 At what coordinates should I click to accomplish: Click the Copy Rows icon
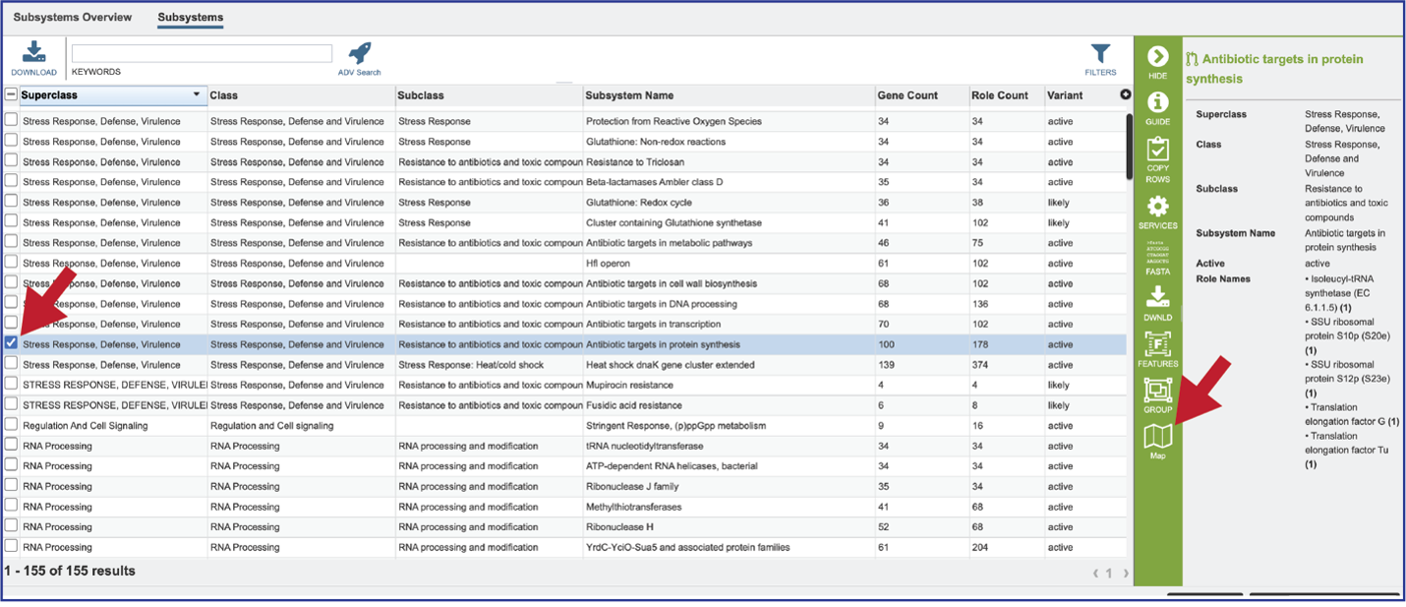pyautogui.click(x=1157, y=150)
